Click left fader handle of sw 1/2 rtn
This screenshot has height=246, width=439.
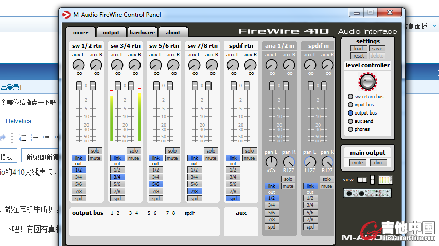(79, 86)
